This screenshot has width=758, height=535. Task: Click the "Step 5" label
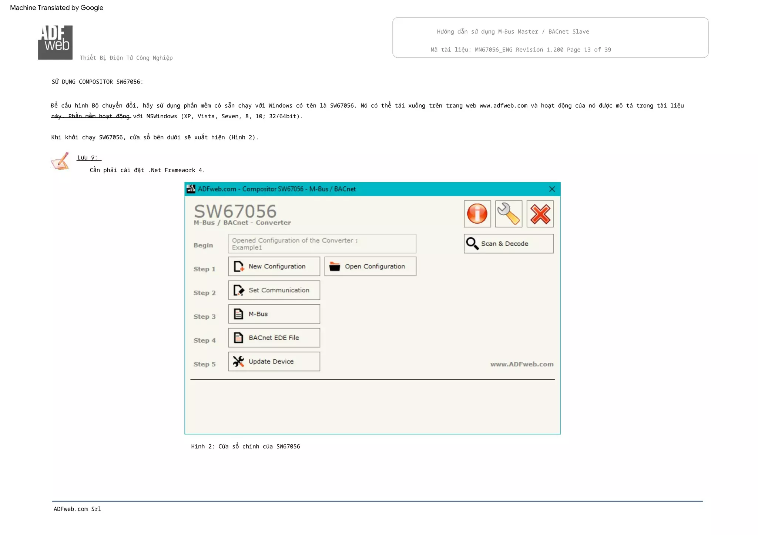tap(204, 364)
